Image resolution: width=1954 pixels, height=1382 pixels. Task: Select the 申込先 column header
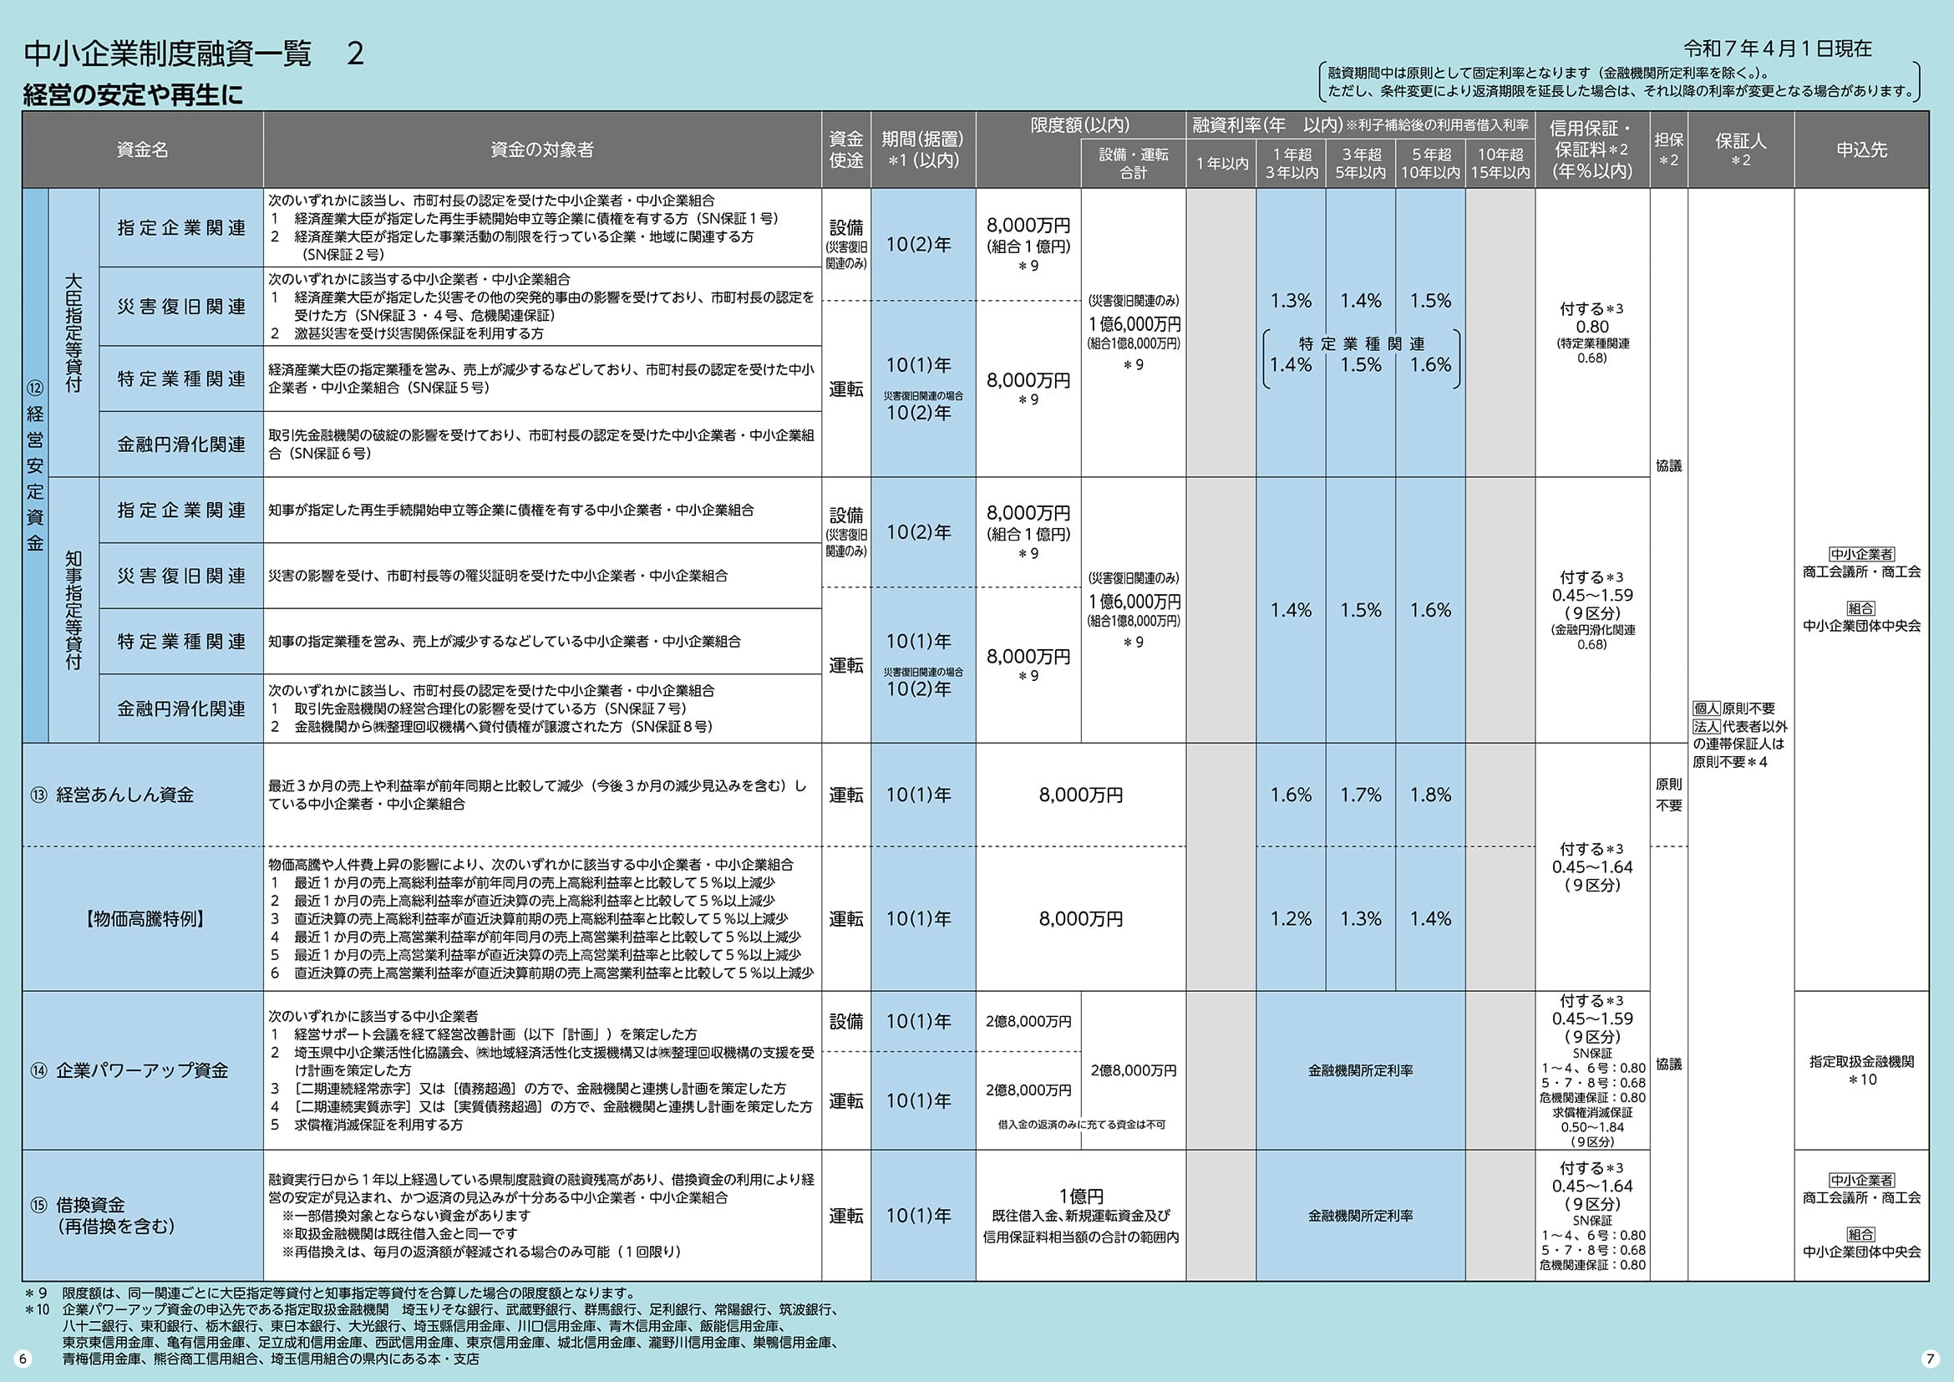[x=1861, y=150]
